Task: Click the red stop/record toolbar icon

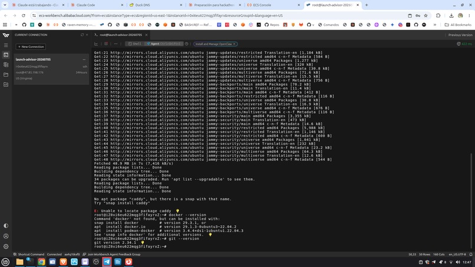Action: pyautogui.click(x=106, y=44)
